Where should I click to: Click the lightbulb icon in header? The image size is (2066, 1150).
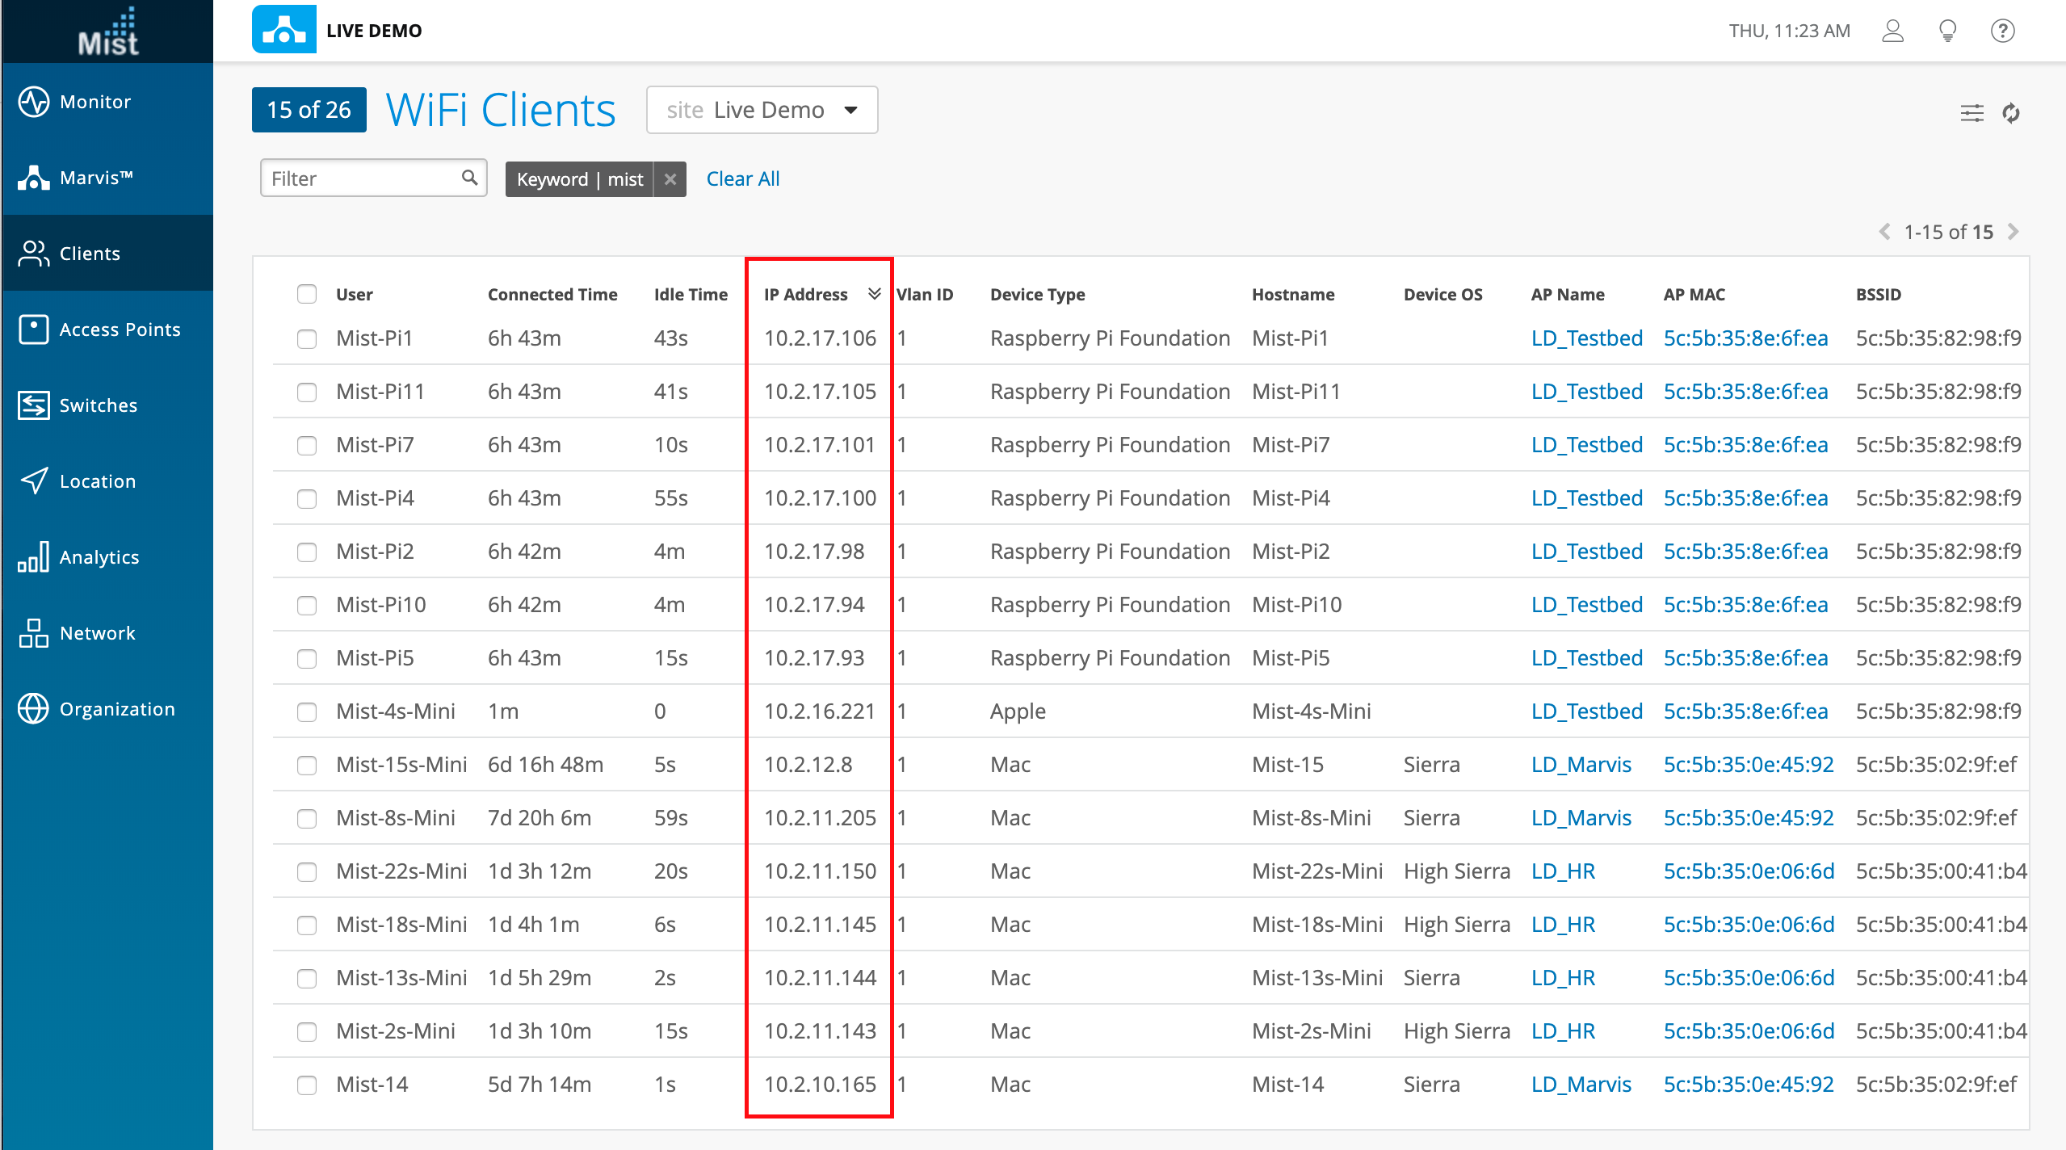click(1947, 31)
